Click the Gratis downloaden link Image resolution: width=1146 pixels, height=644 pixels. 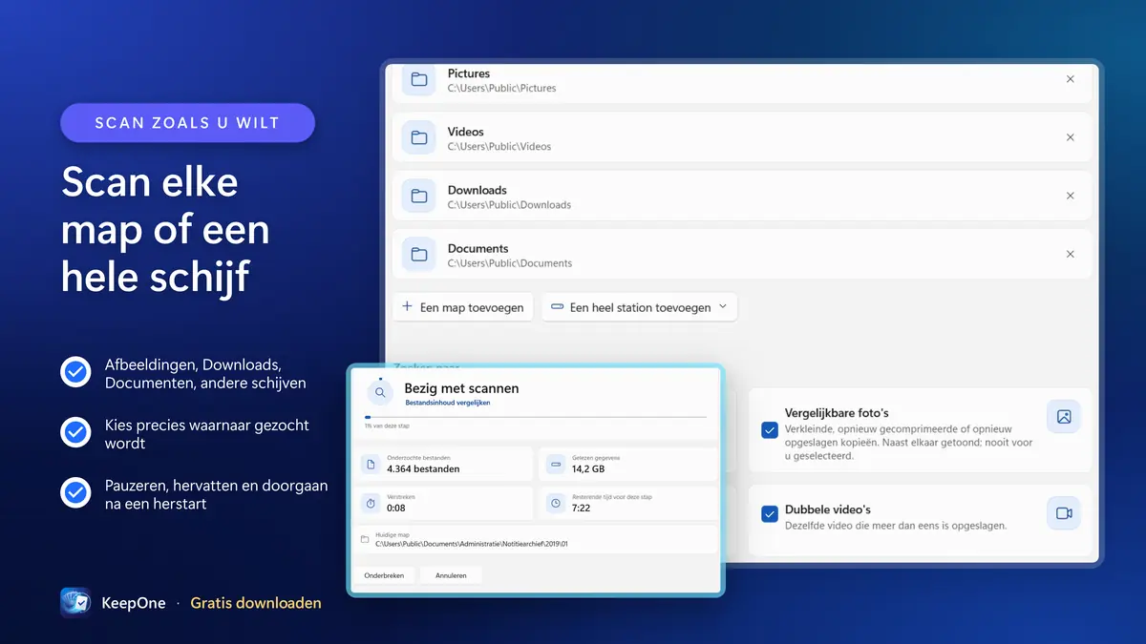256,603
